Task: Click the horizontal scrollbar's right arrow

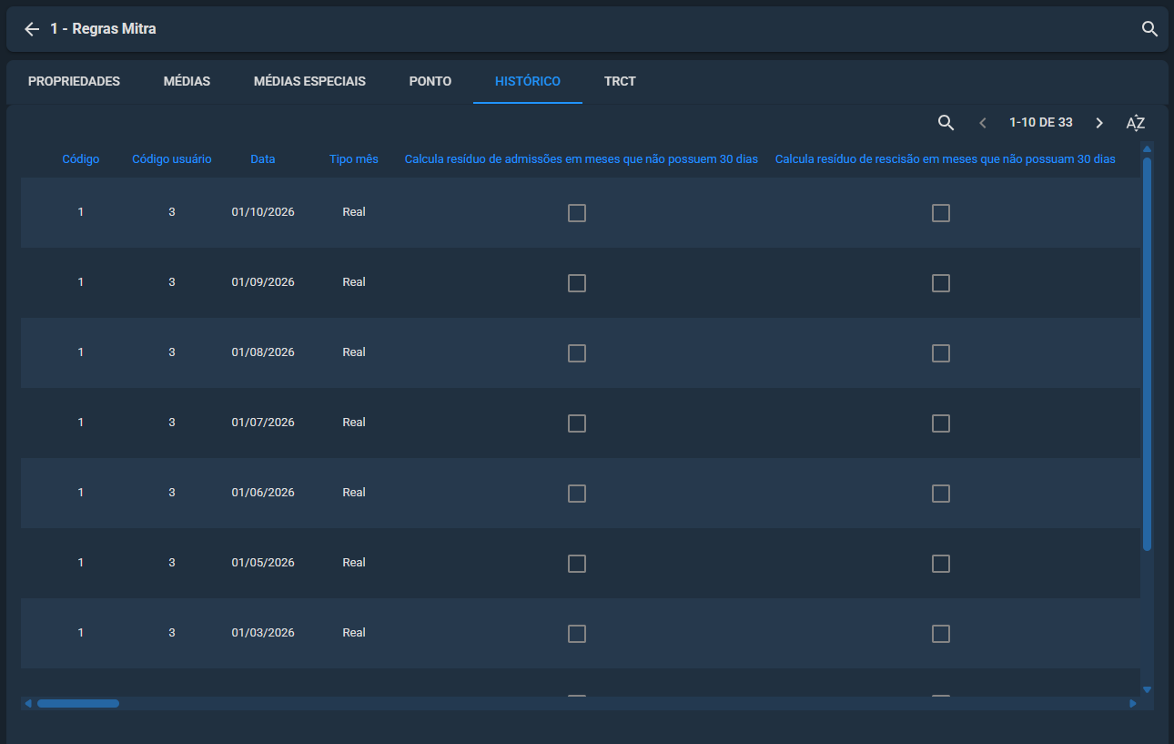Action: pos(1133,703)
